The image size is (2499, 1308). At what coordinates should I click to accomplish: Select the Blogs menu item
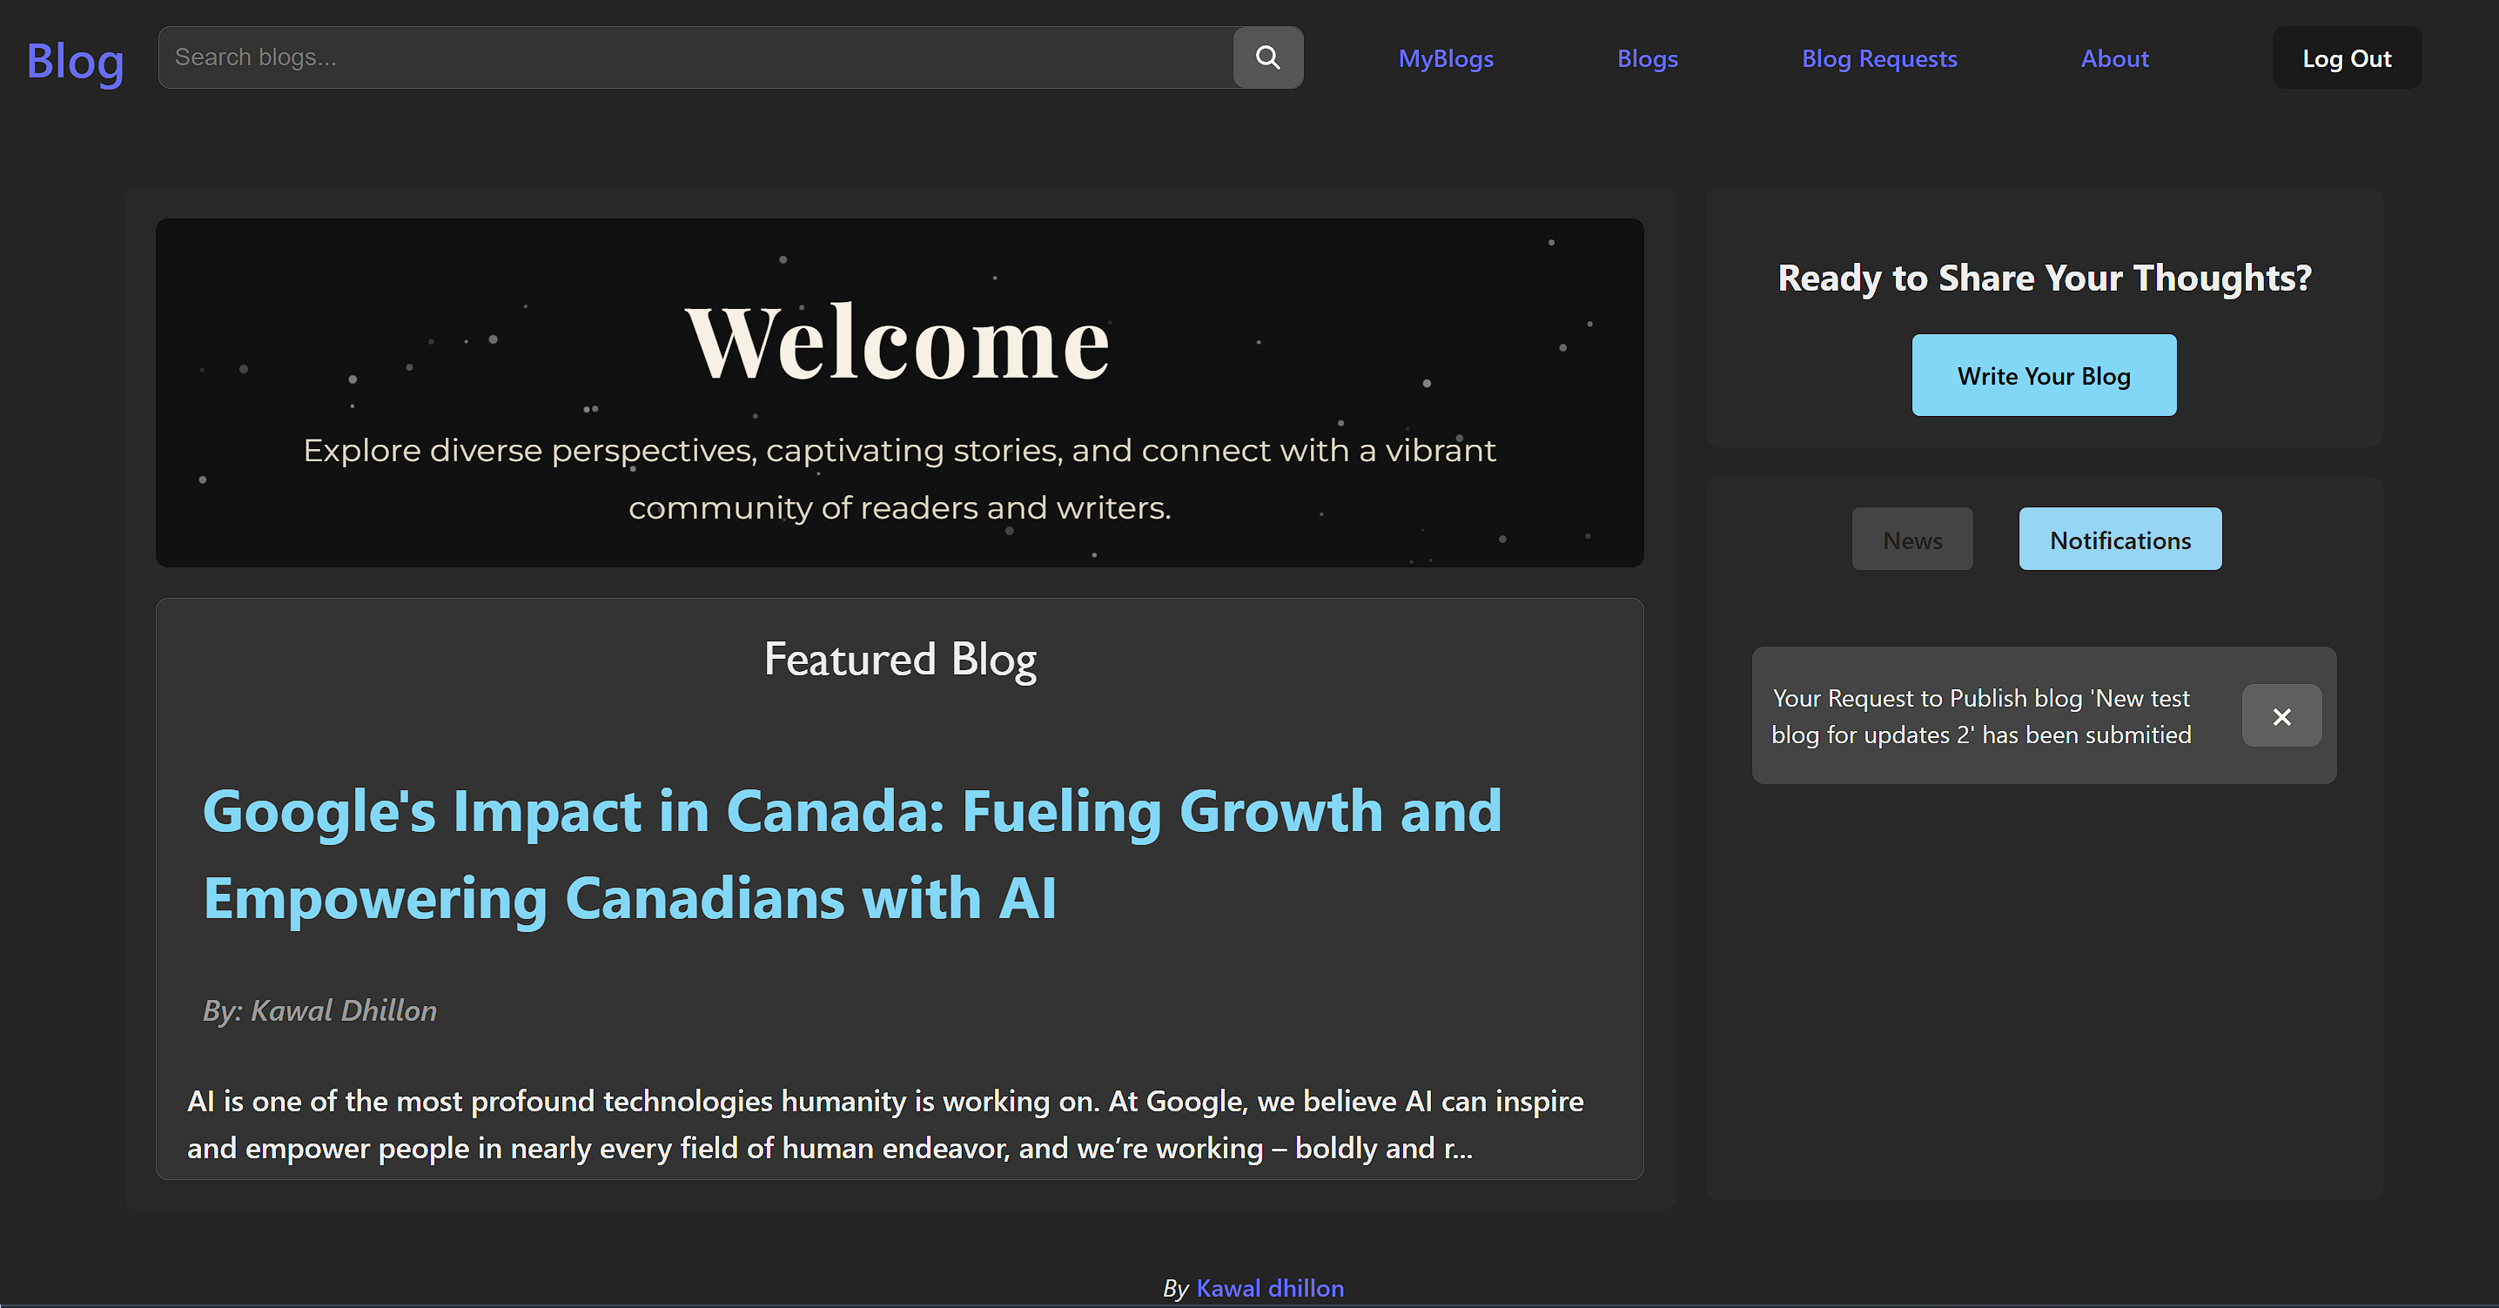tap(1646, 57)
